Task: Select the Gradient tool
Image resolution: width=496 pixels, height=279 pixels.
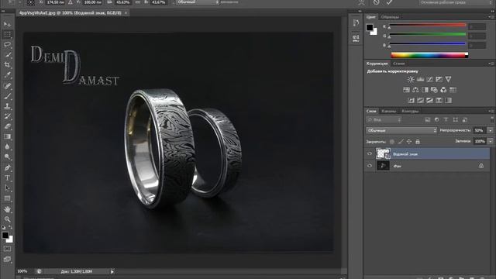Action: 7,136
